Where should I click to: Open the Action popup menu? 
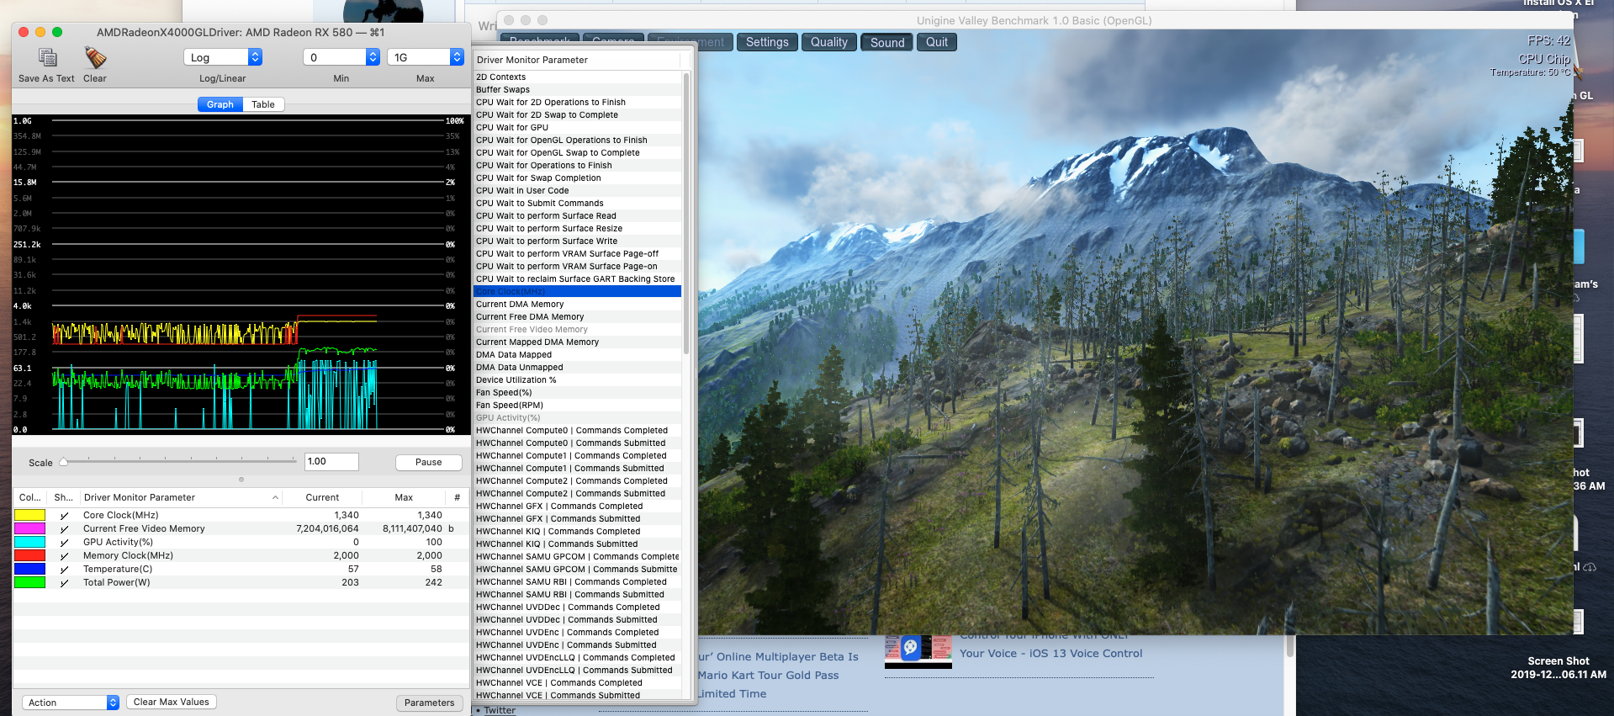(71, 703)
